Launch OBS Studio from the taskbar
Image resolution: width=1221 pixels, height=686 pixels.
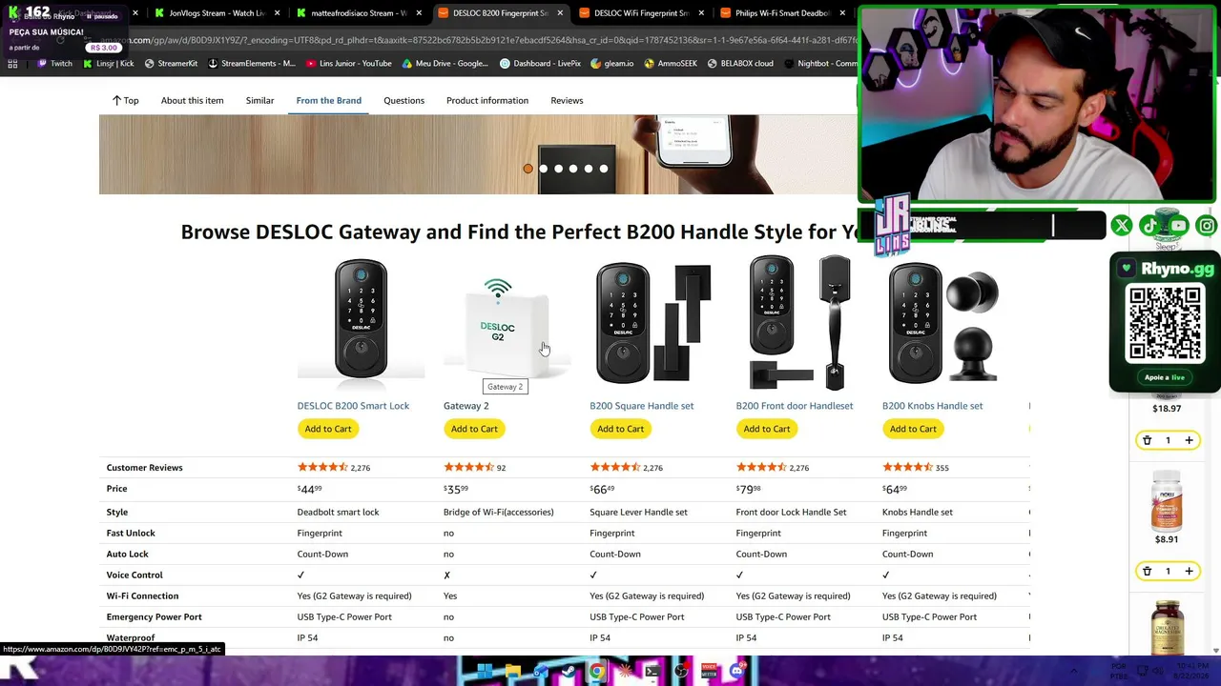point(681,671)
